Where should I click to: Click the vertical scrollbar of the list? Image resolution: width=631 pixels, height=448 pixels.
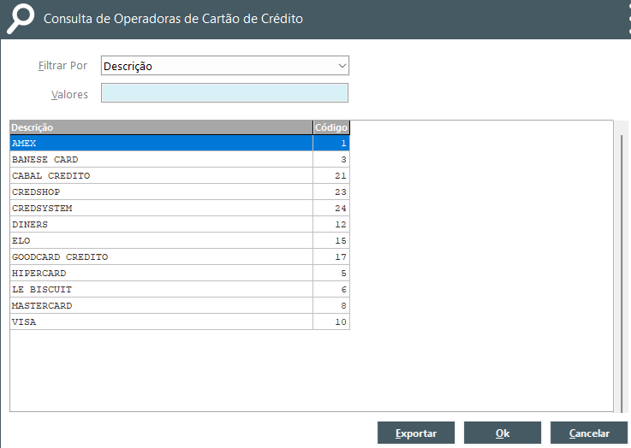click(622, 266)
